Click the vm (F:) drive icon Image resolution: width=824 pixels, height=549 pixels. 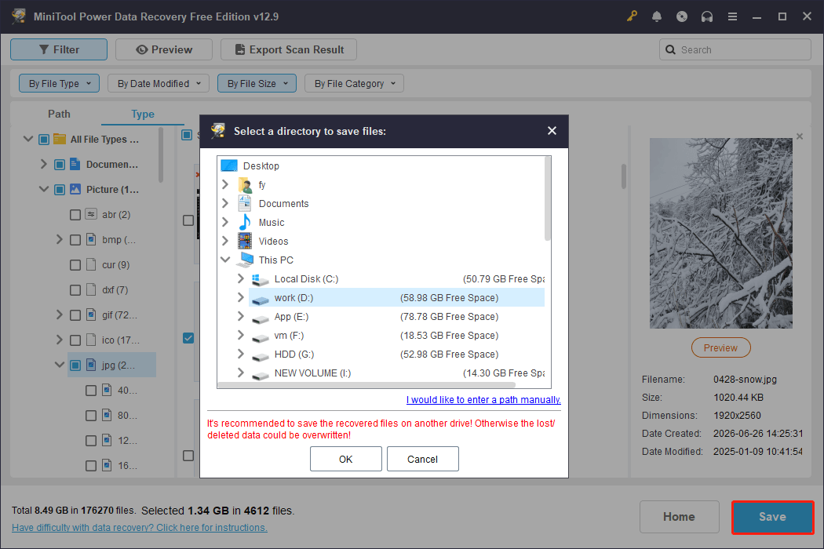(260, 337)
